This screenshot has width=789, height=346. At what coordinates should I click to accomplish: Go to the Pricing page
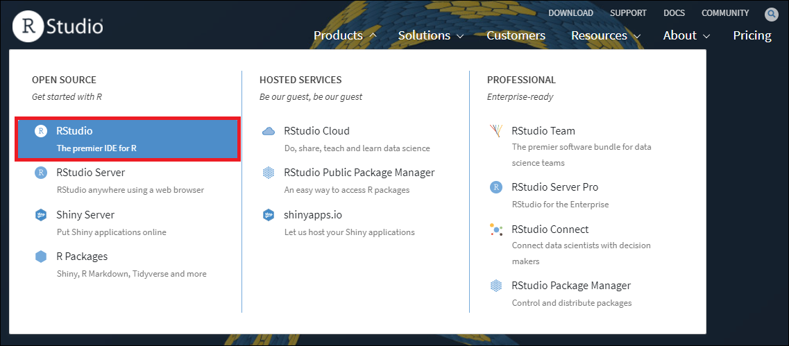752,35
